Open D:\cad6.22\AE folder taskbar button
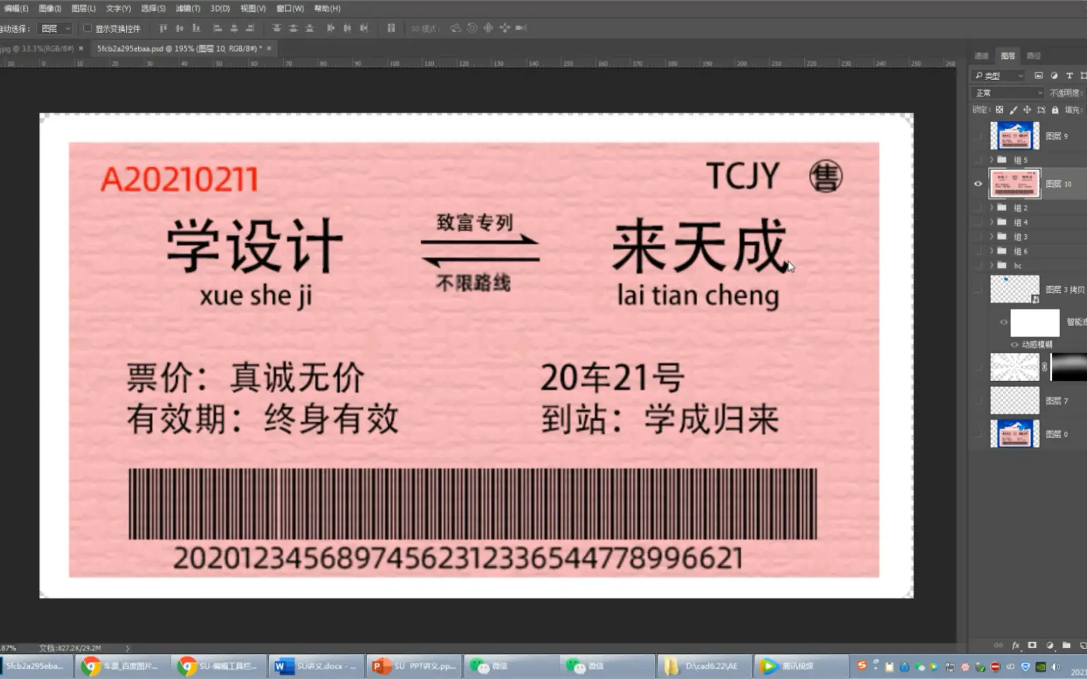The width and height of the screenshot is (1087, 679). (x=704, y=666)
